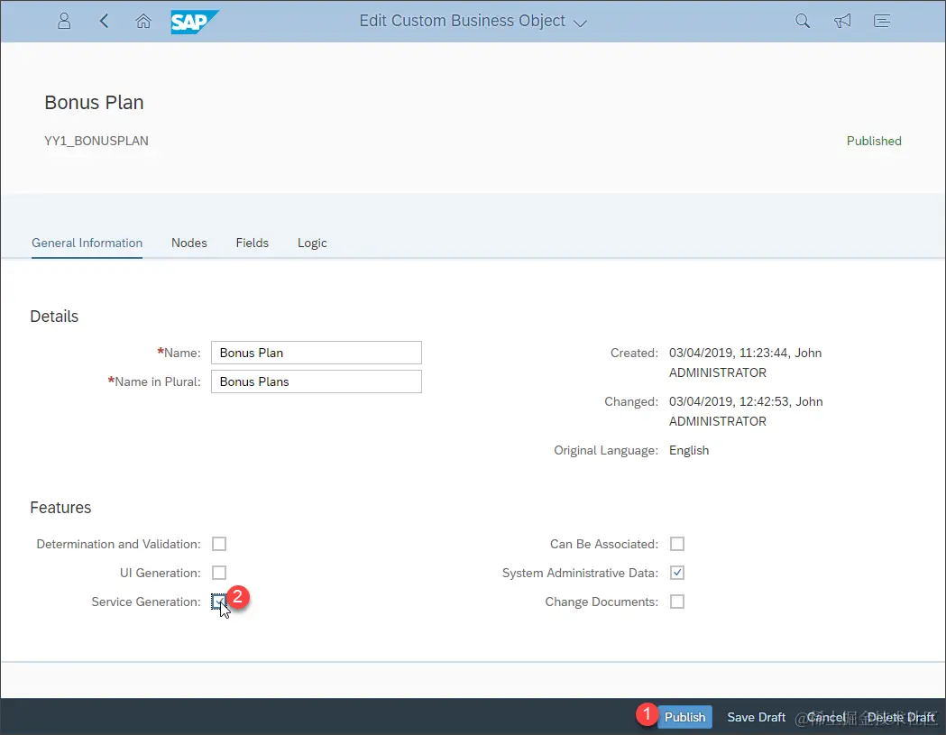Click the Details section heading
946x735 pixels.
[x=54, y=317]
